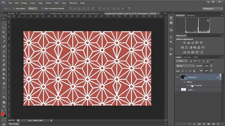Open the Layers panel menu

click(x=222, y=57)
